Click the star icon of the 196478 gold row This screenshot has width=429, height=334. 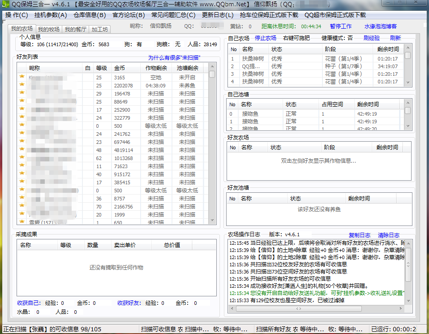pos(22,93)
